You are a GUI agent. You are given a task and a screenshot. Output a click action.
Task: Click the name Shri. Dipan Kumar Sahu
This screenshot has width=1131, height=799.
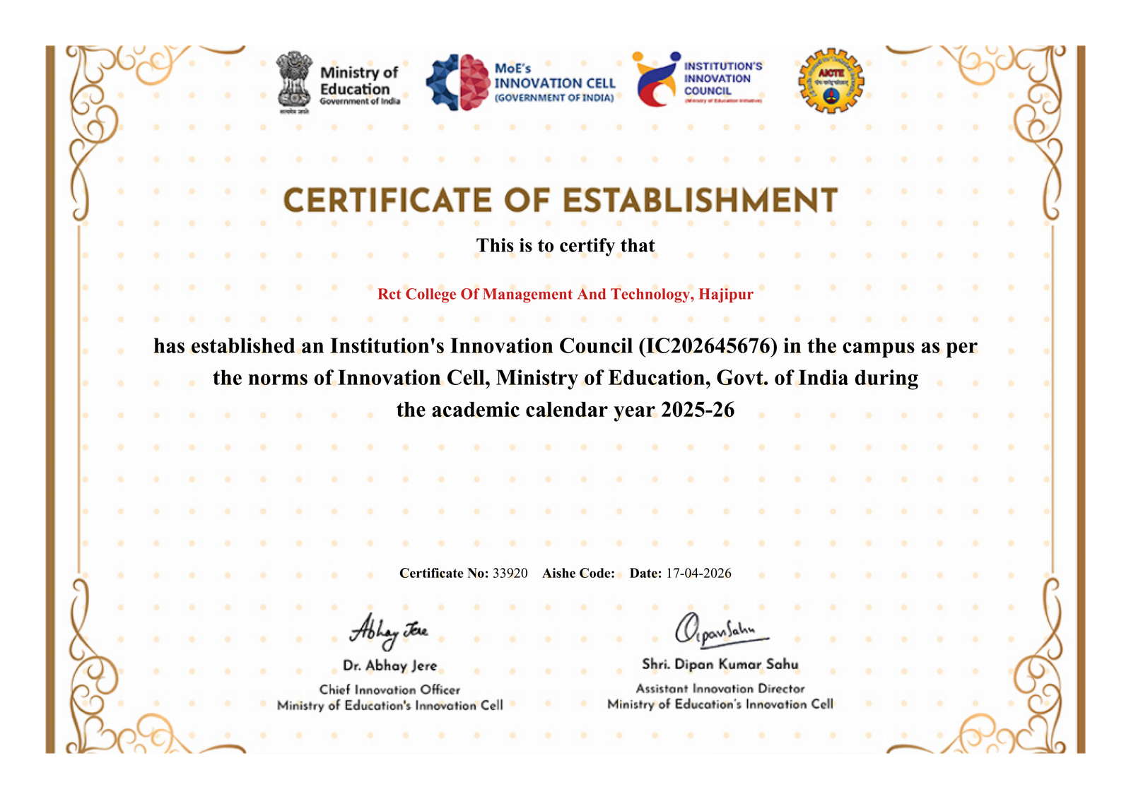tap(720, 664)
